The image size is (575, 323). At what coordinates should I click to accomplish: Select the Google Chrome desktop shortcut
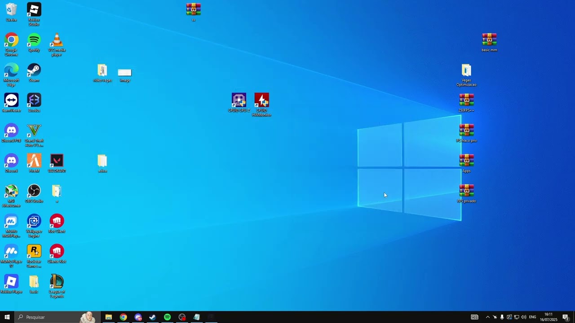(x=11, y=44)
